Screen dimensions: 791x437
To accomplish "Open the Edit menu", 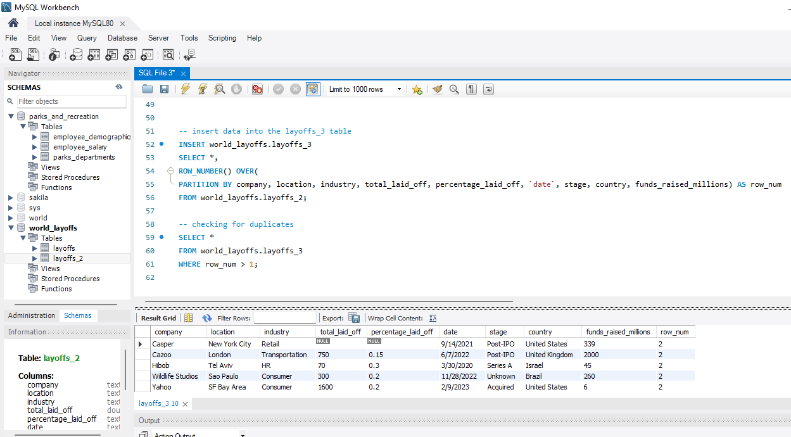I will coord(34,38).
